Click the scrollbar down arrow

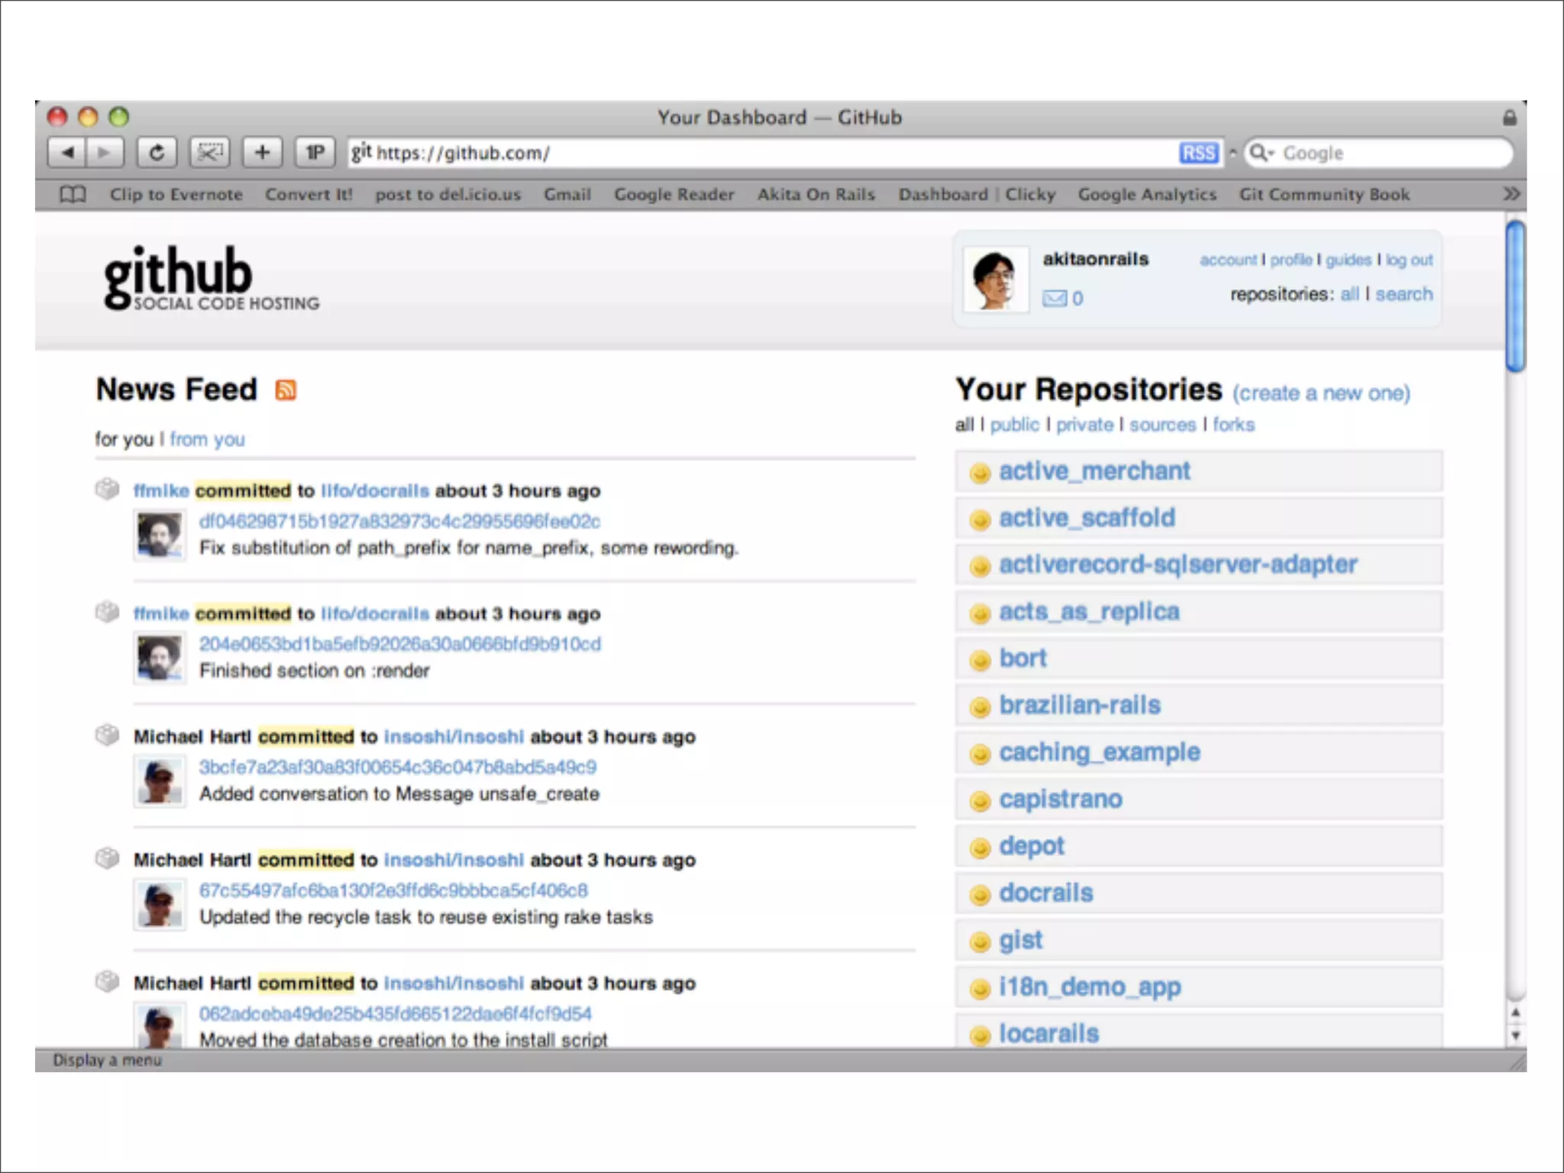point(1515,1036)
